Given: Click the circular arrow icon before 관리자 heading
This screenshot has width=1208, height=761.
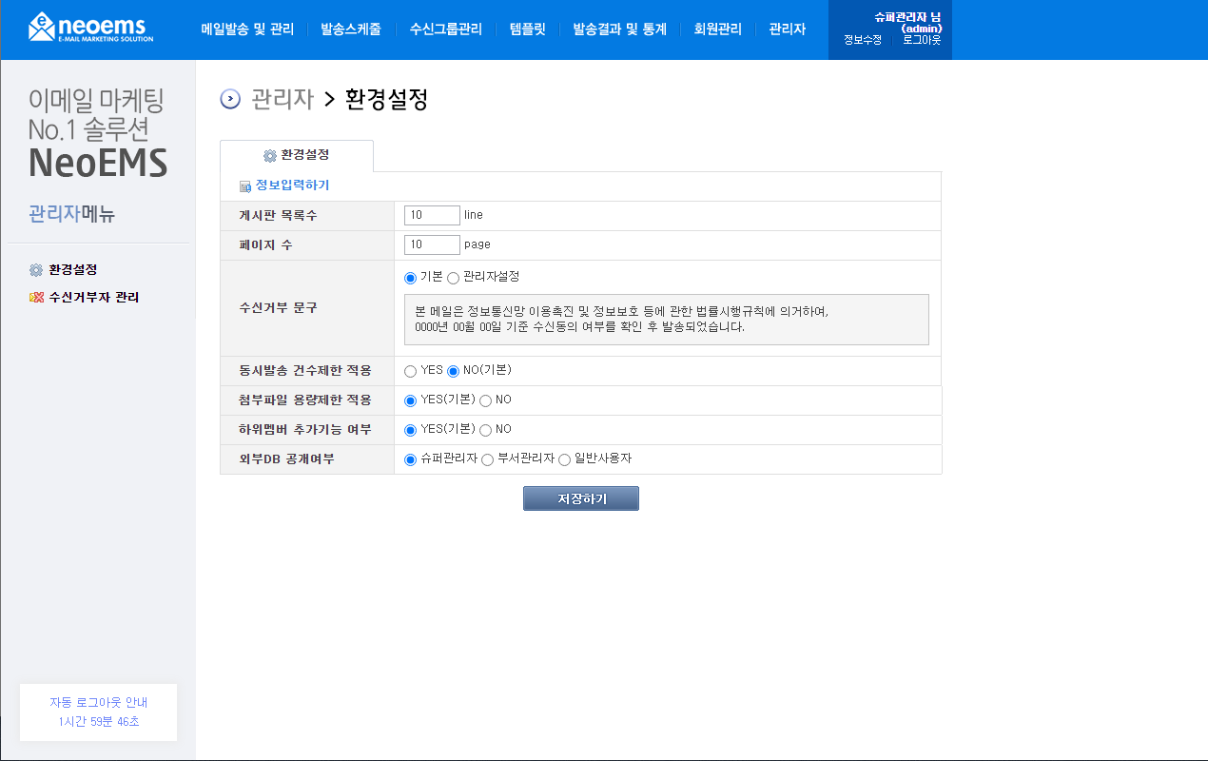Looking at the screenshot, I should coord(230,99).
